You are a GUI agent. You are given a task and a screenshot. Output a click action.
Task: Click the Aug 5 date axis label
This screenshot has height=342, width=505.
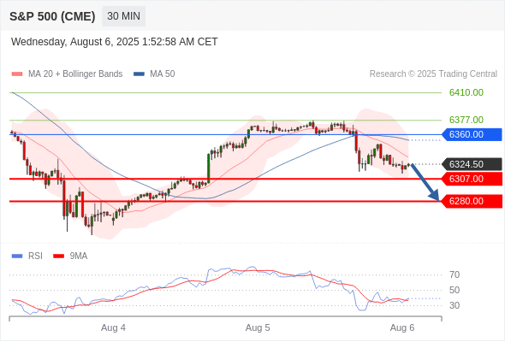258,327
